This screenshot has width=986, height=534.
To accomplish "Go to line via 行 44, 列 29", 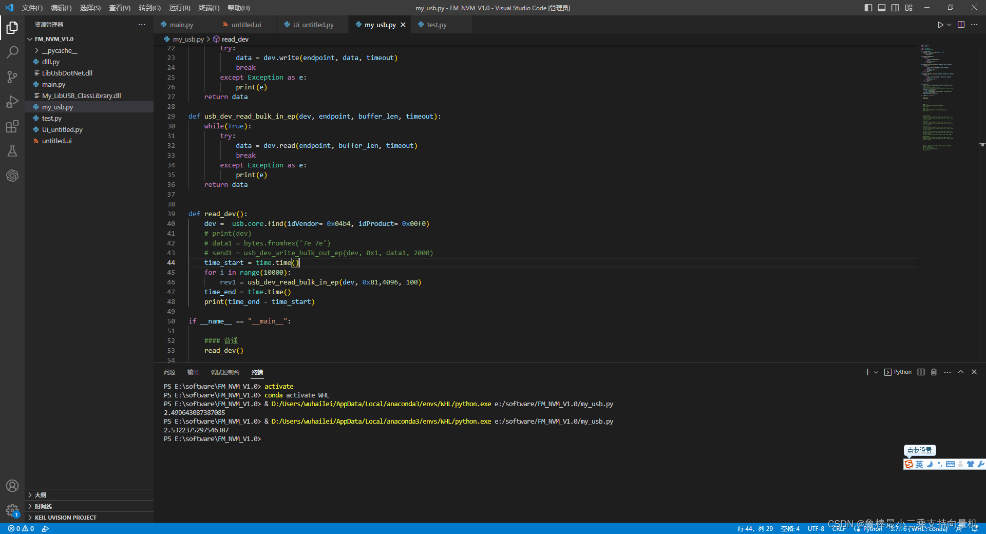I will (755, 528).
